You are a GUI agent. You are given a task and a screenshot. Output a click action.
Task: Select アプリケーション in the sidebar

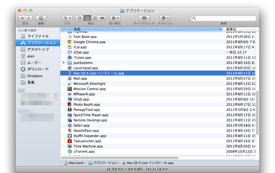pyautogui.click(x=38, y=43)
